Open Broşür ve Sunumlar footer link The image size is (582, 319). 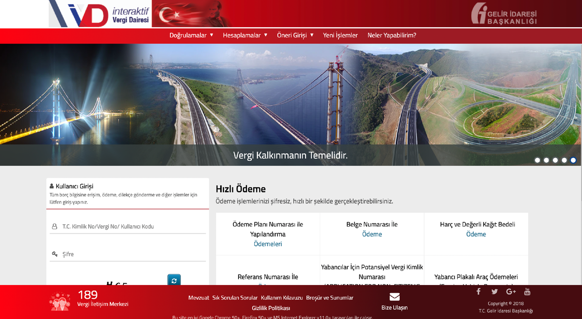330,298
